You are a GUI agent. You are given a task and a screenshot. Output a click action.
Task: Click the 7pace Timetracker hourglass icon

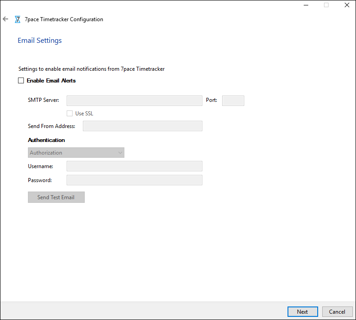point(18,19)
